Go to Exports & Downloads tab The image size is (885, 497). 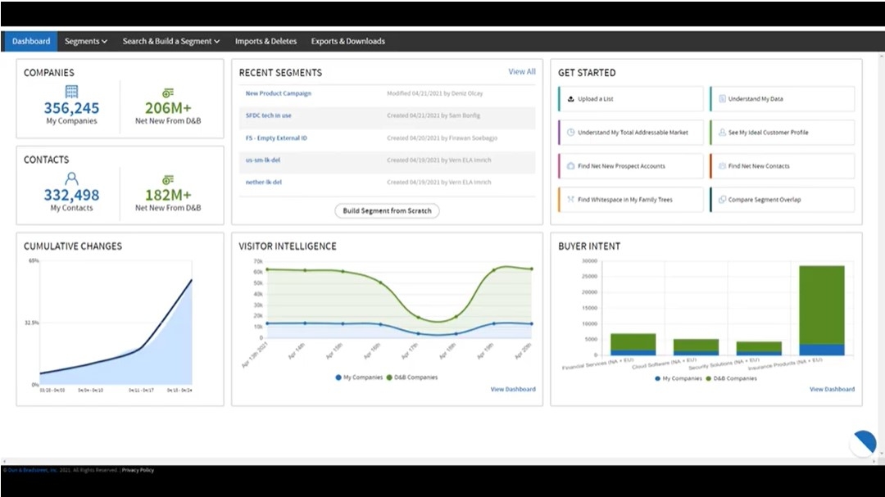tap(347, 41)
